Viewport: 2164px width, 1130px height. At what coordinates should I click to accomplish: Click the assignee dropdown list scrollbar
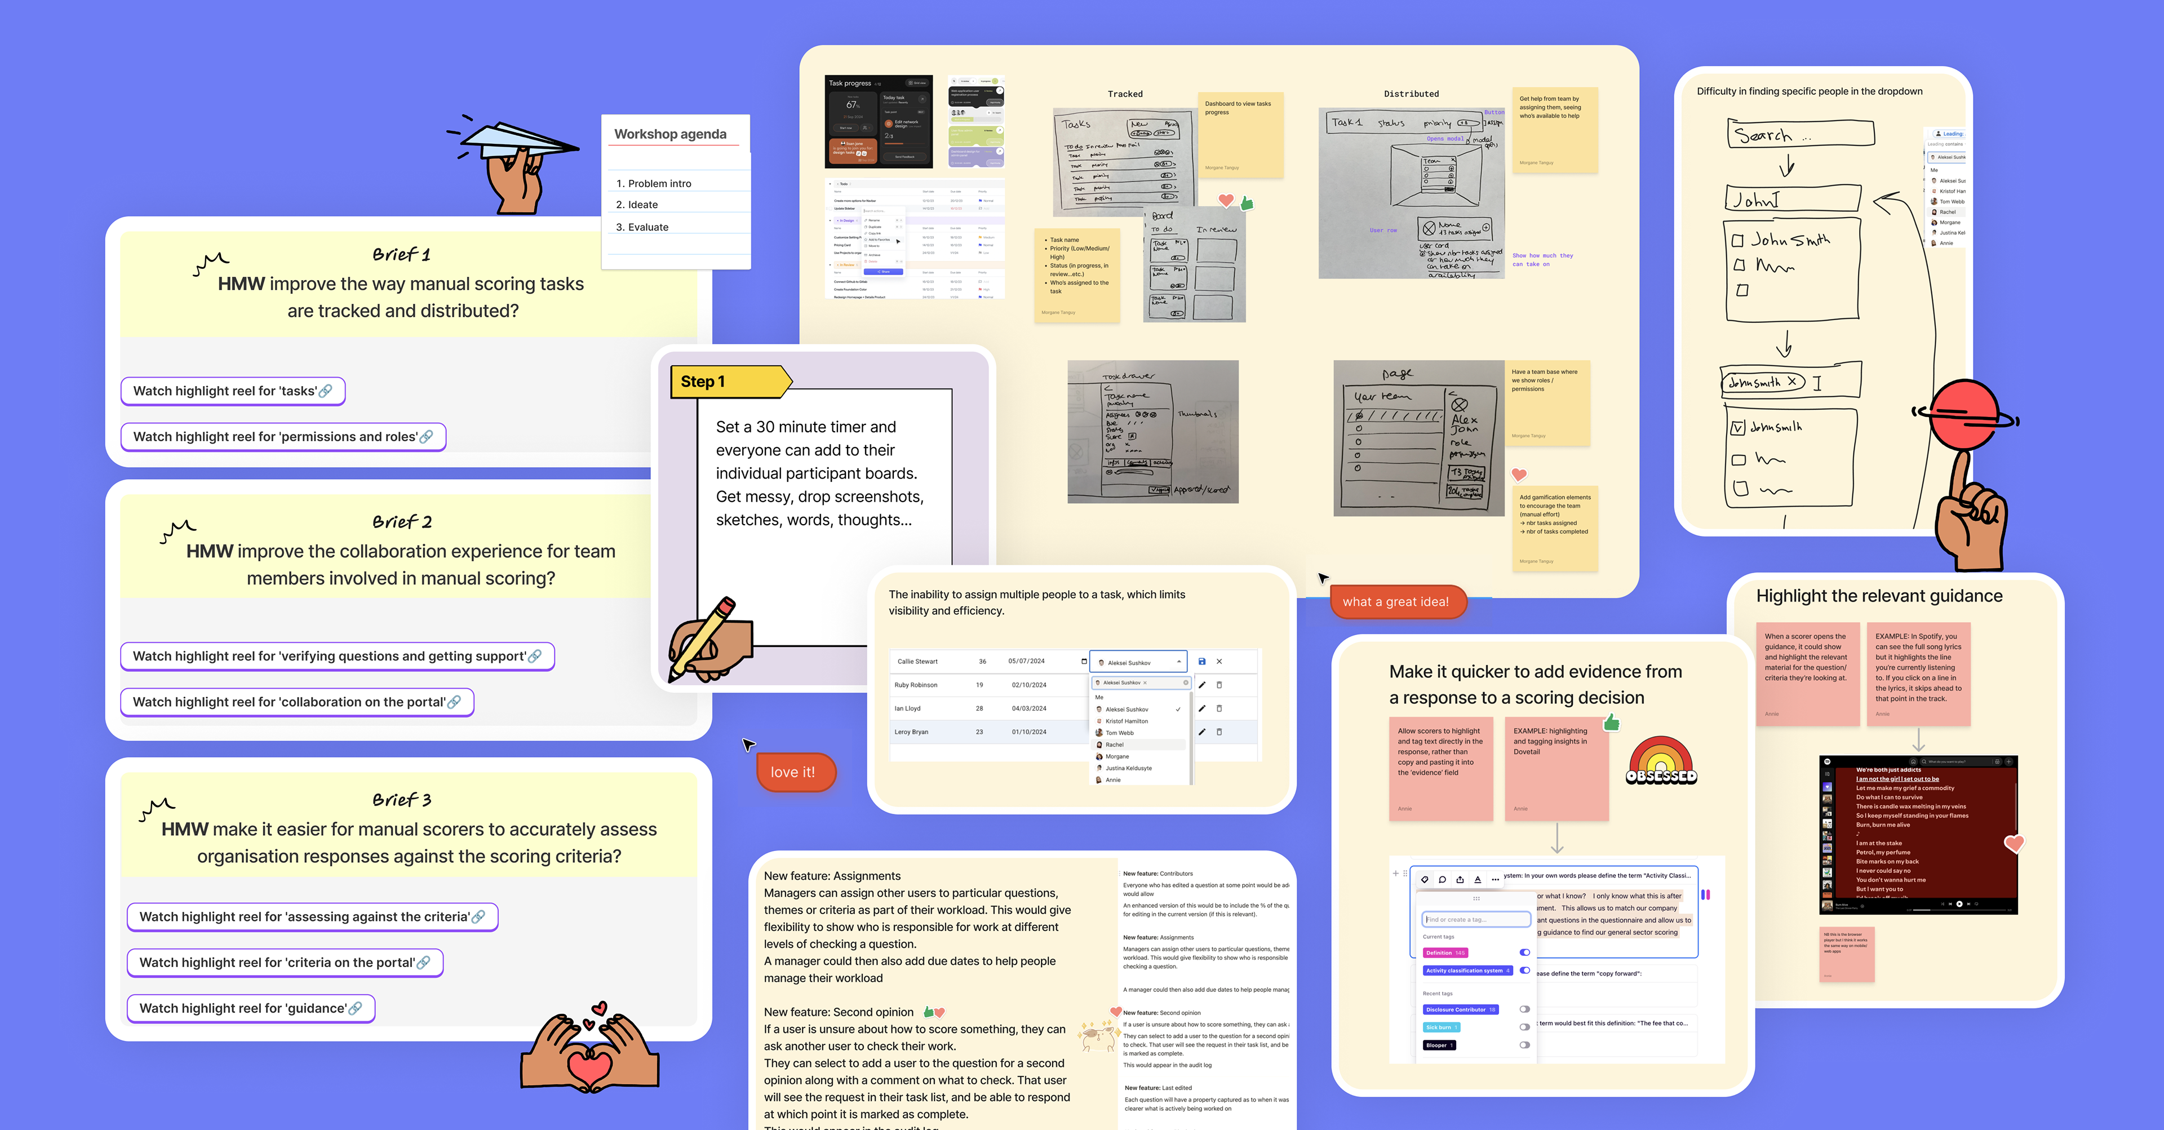coord(1192,738)
